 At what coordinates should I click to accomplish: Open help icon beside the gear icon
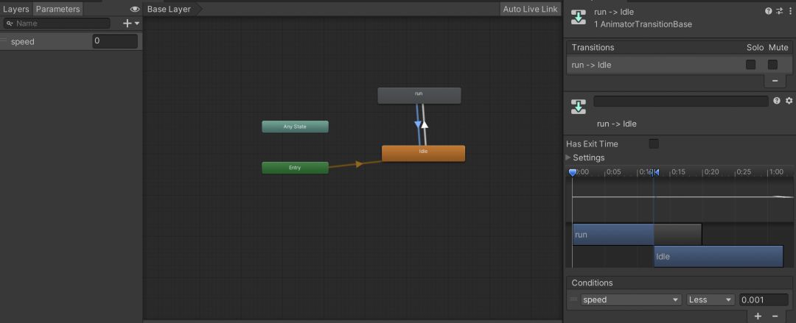pyautogui.click(x=777, y=101)
